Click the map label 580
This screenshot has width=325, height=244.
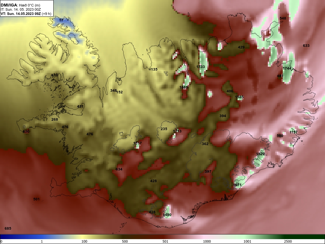280,136
